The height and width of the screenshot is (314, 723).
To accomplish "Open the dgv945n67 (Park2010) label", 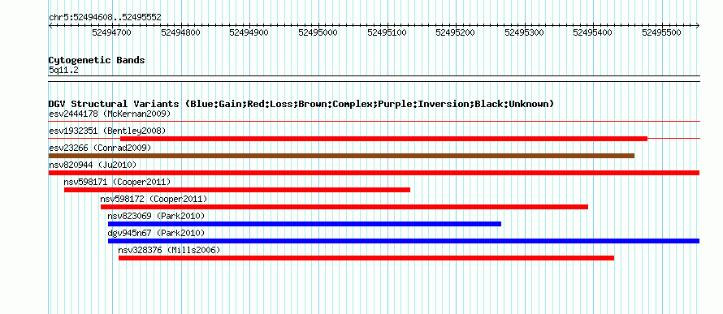I will [x=156, y=233].
